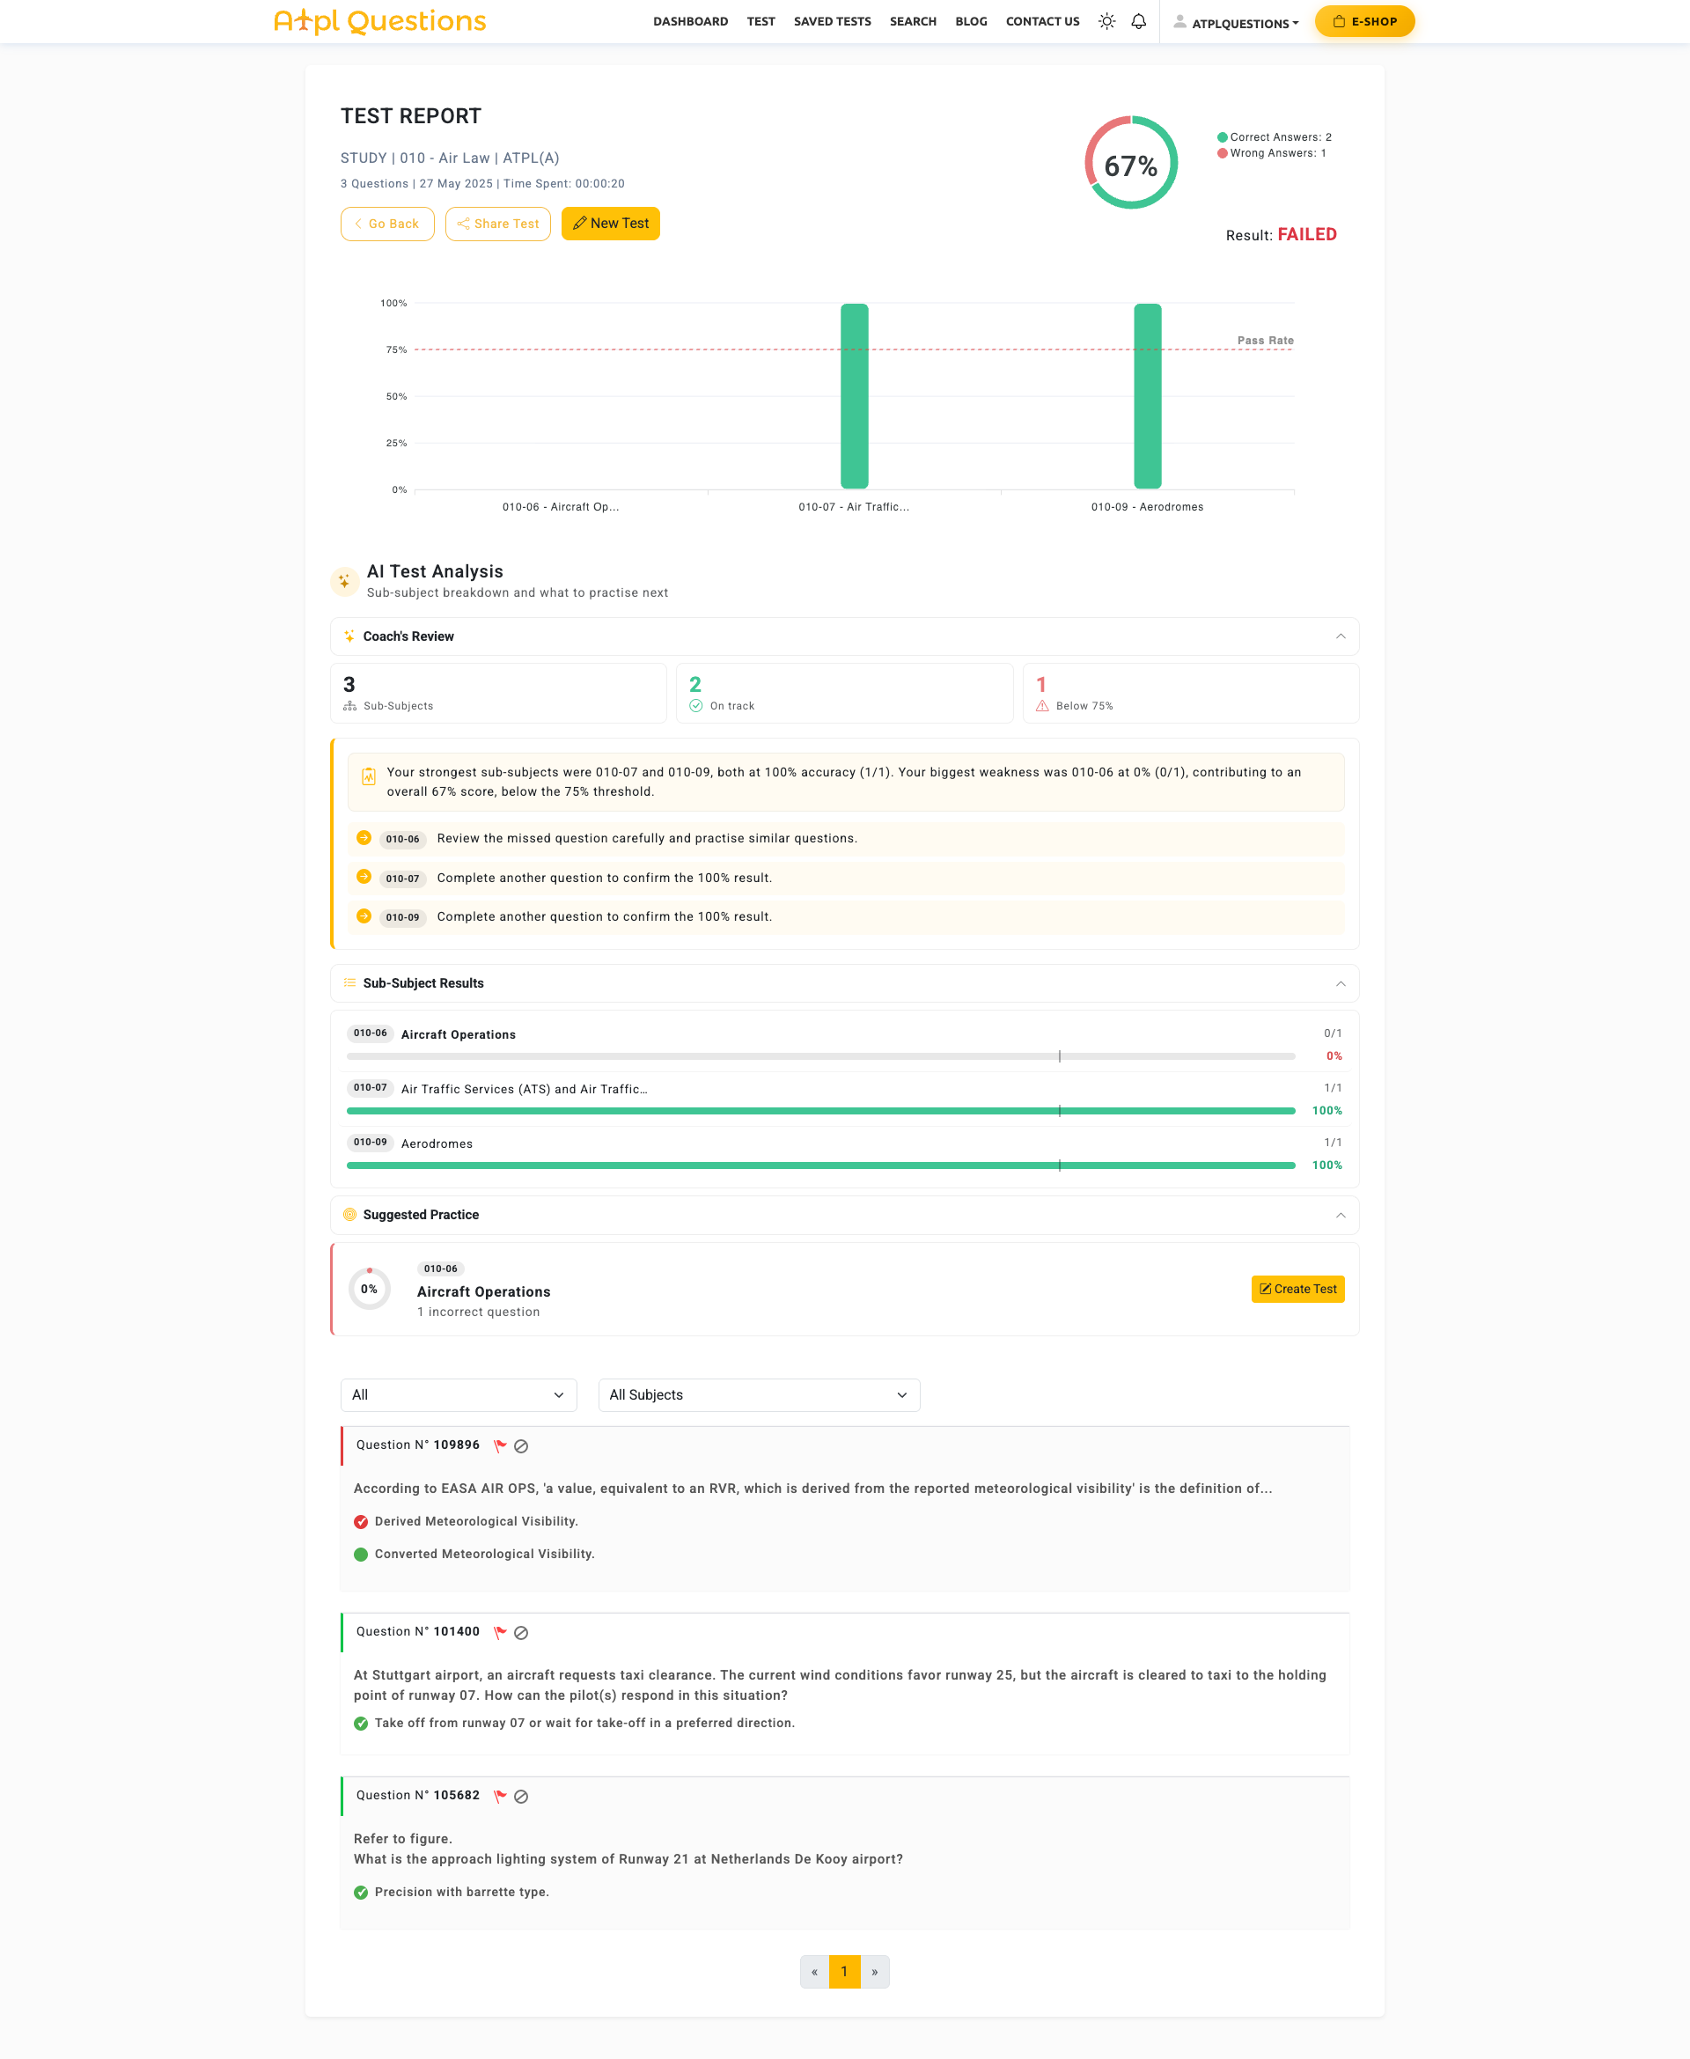Toggle the light/dark theme sun icon
Image resolution: width=1690 pixels, height=2059 pixels.
pos(1106,21)
